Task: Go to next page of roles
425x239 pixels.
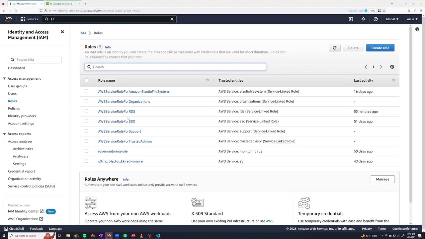Action: click(x=381, y=67)
